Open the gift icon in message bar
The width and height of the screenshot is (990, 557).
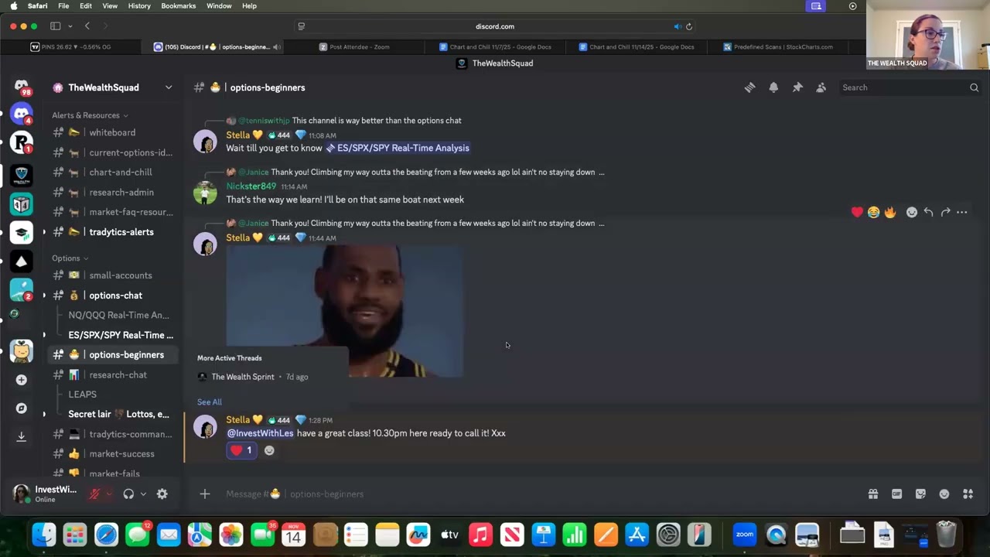click(873, 494)
